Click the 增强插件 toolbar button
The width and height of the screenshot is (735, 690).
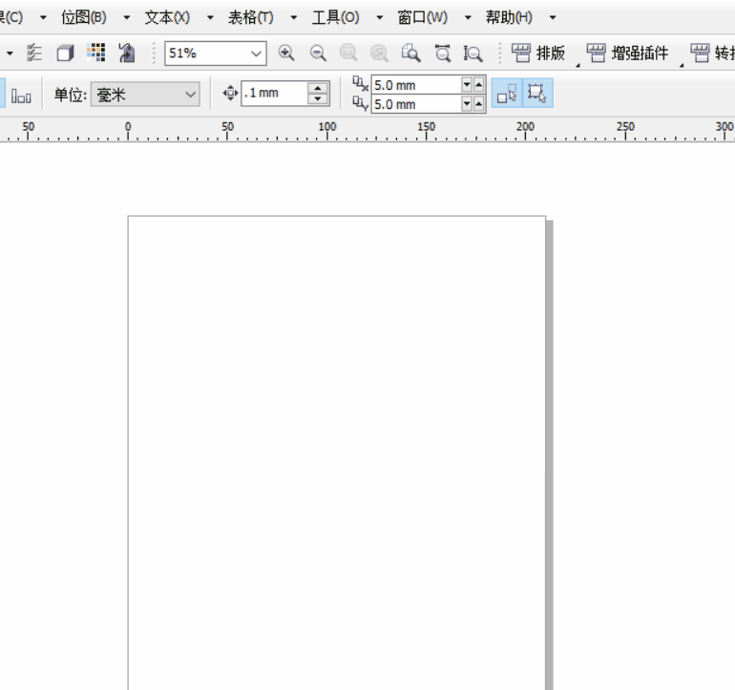[x=628, y=54]
